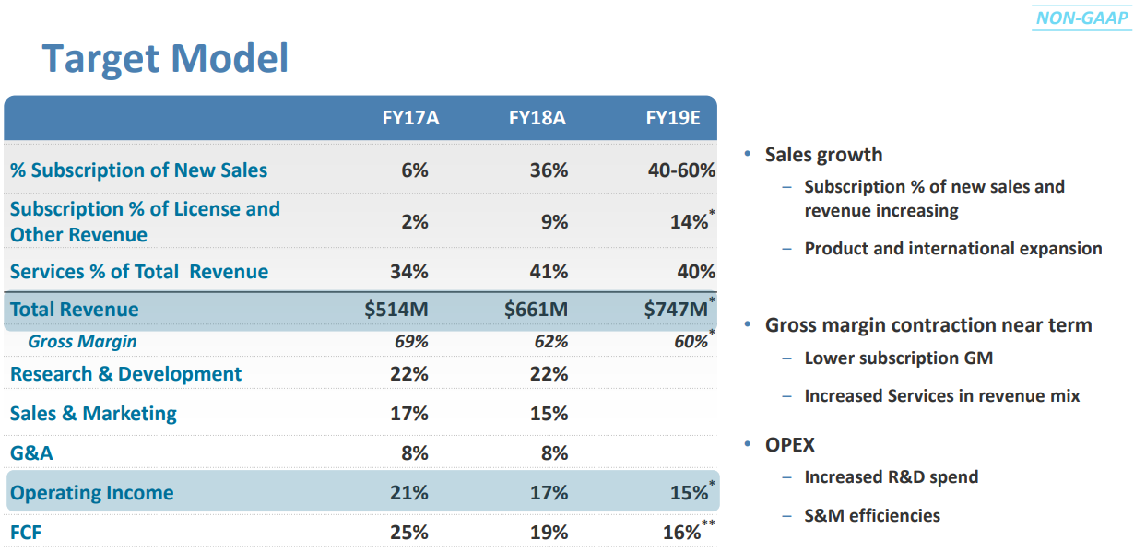Click the % Subscription of New Sales row label
The height and width of the screenshot is (552, 1134).
pos(139,170)
